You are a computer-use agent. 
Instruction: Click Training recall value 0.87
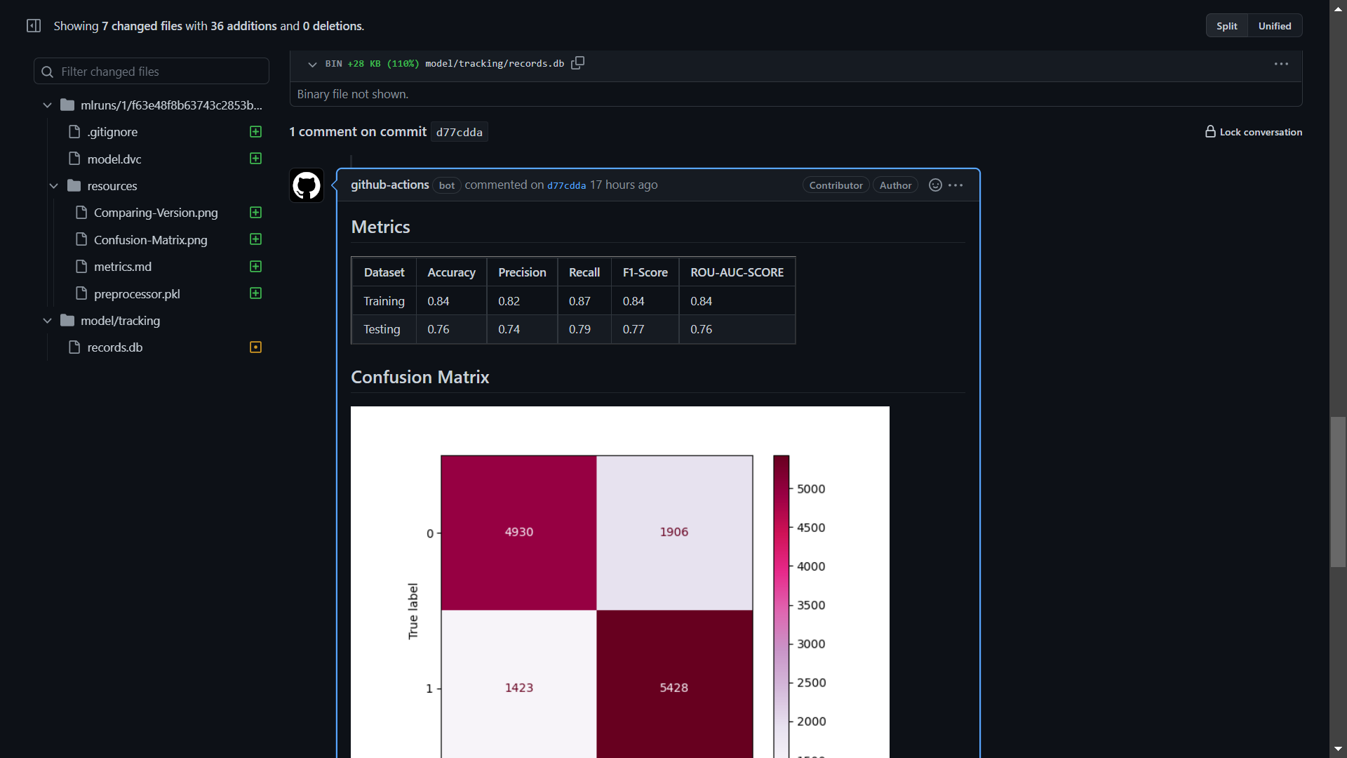coord(579,301)
